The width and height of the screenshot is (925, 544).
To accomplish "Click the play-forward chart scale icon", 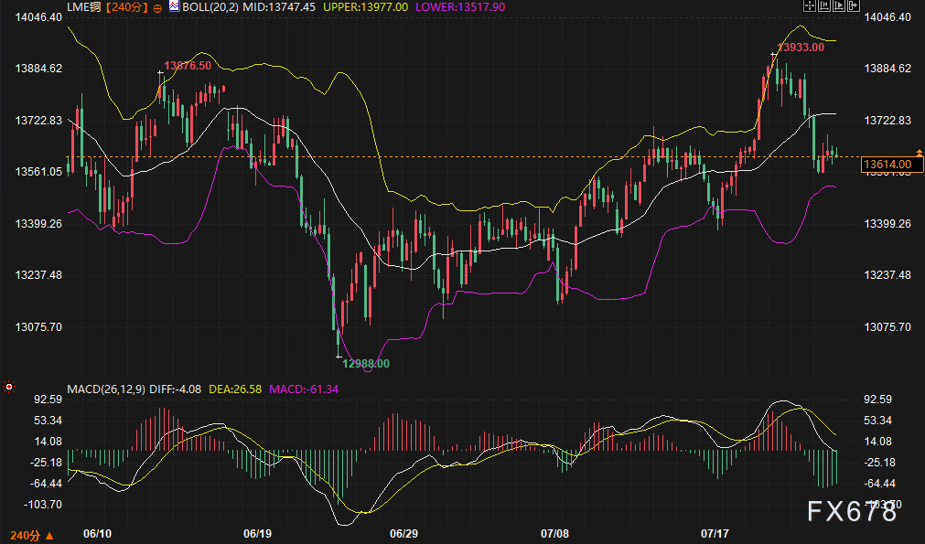I will pyautogui.click(x=838, y=5).
